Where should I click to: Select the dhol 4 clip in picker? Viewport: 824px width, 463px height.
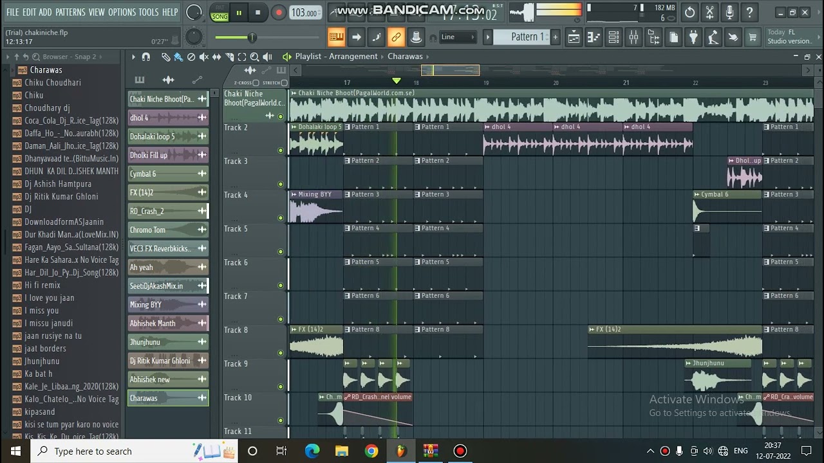click(x=168, y=118)
